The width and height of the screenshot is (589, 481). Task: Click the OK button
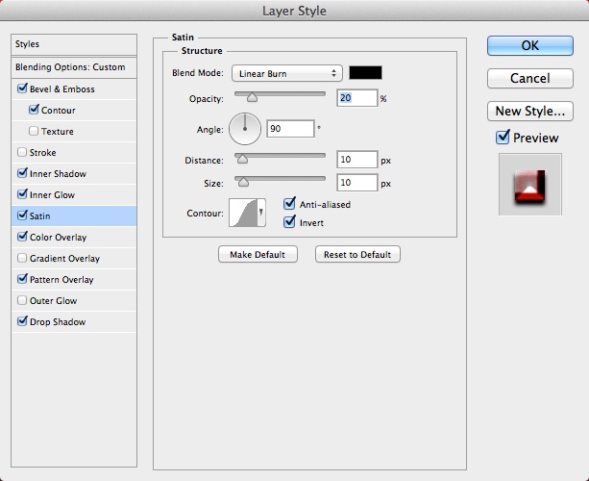(x=530, y=45)
